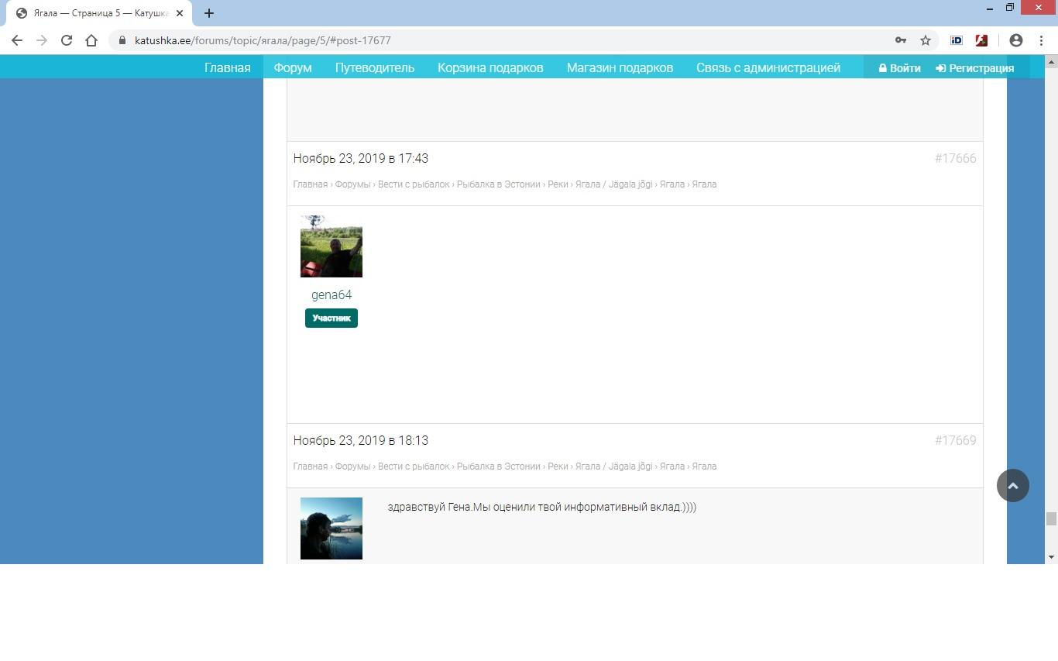Image resolution: width=1058 pixels, height=661 pixels.
Task: Close the Ягала forum tab
Action: (x=180, y=13)
